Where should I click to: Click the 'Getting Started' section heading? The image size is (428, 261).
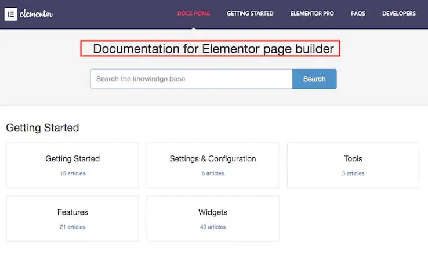tap(42, 128)
